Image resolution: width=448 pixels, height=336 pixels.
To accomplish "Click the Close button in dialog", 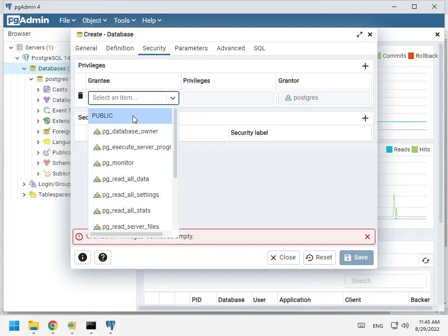I will pos(283,257).
